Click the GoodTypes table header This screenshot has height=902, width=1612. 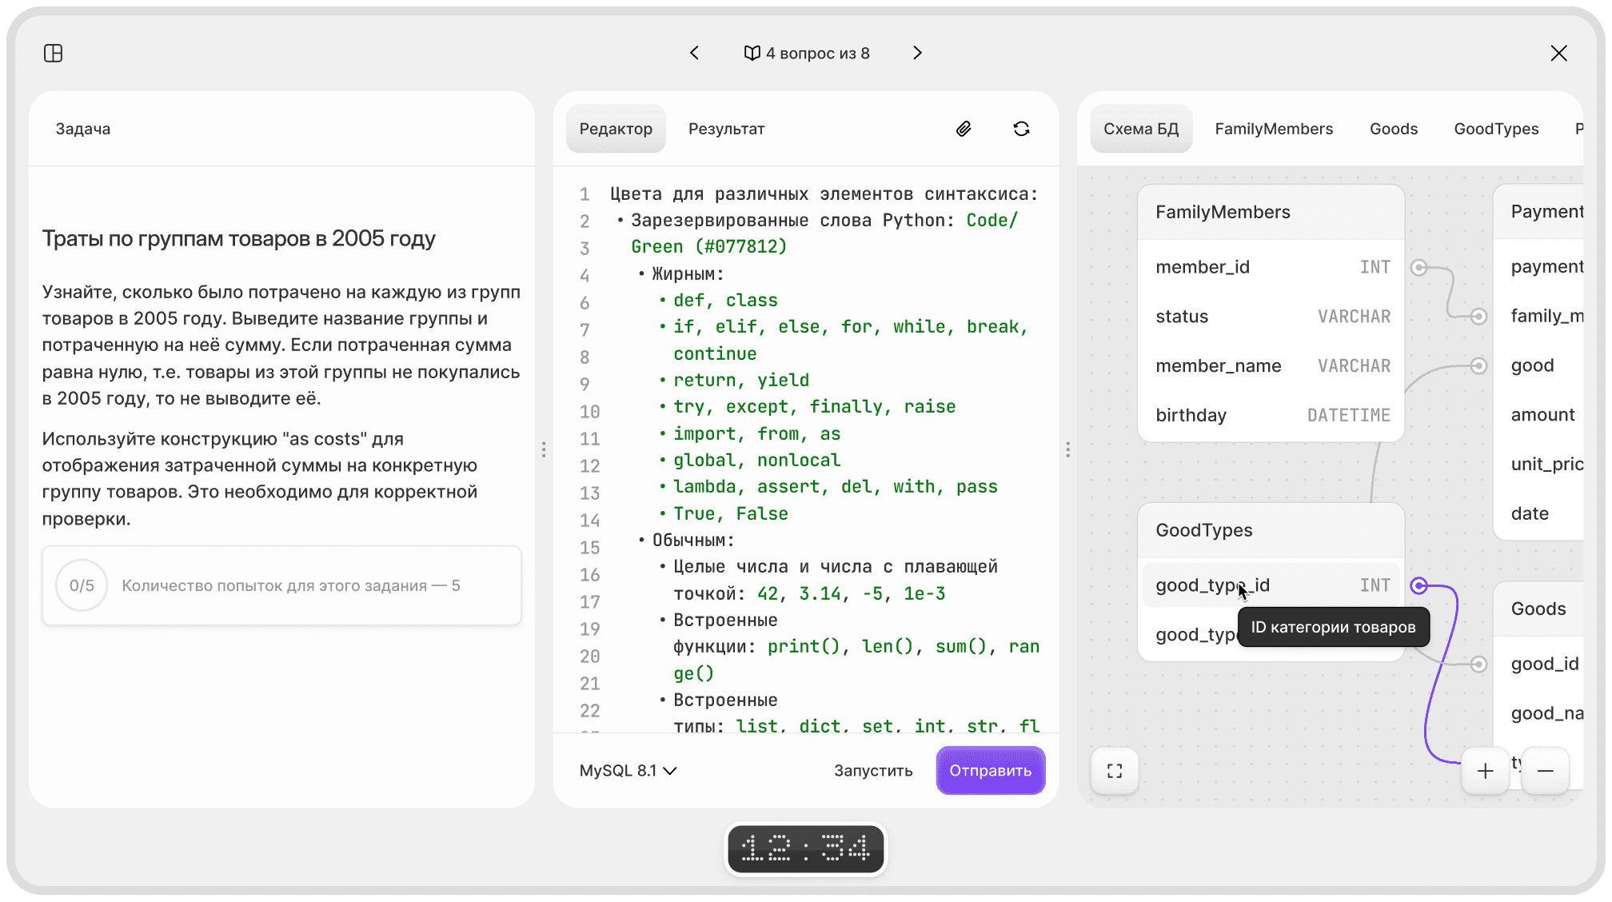1271,530
